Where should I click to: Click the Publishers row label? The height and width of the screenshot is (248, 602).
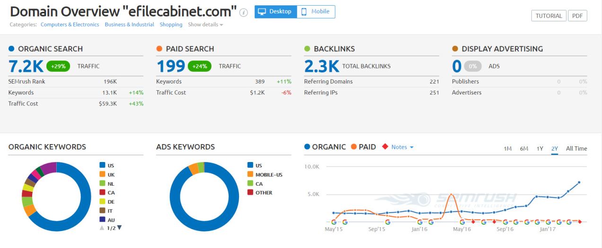465,82
